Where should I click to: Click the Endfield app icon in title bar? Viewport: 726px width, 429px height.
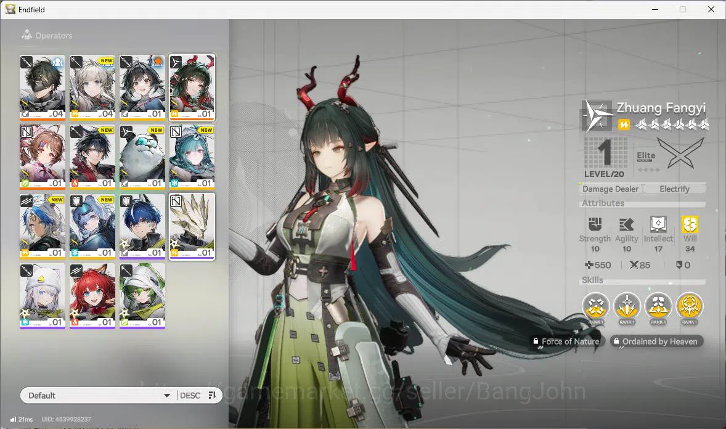click(x=10, y=9)
